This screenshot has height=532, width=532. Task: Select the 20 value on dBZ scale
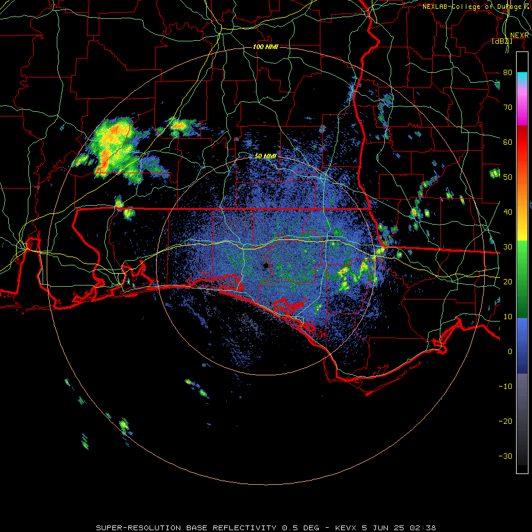tap(508, 281)
